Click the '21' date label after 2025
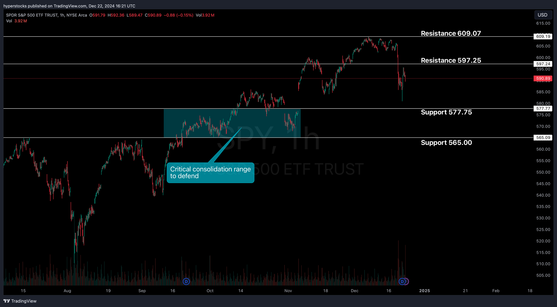557x307 pixels. coord(465,291)
